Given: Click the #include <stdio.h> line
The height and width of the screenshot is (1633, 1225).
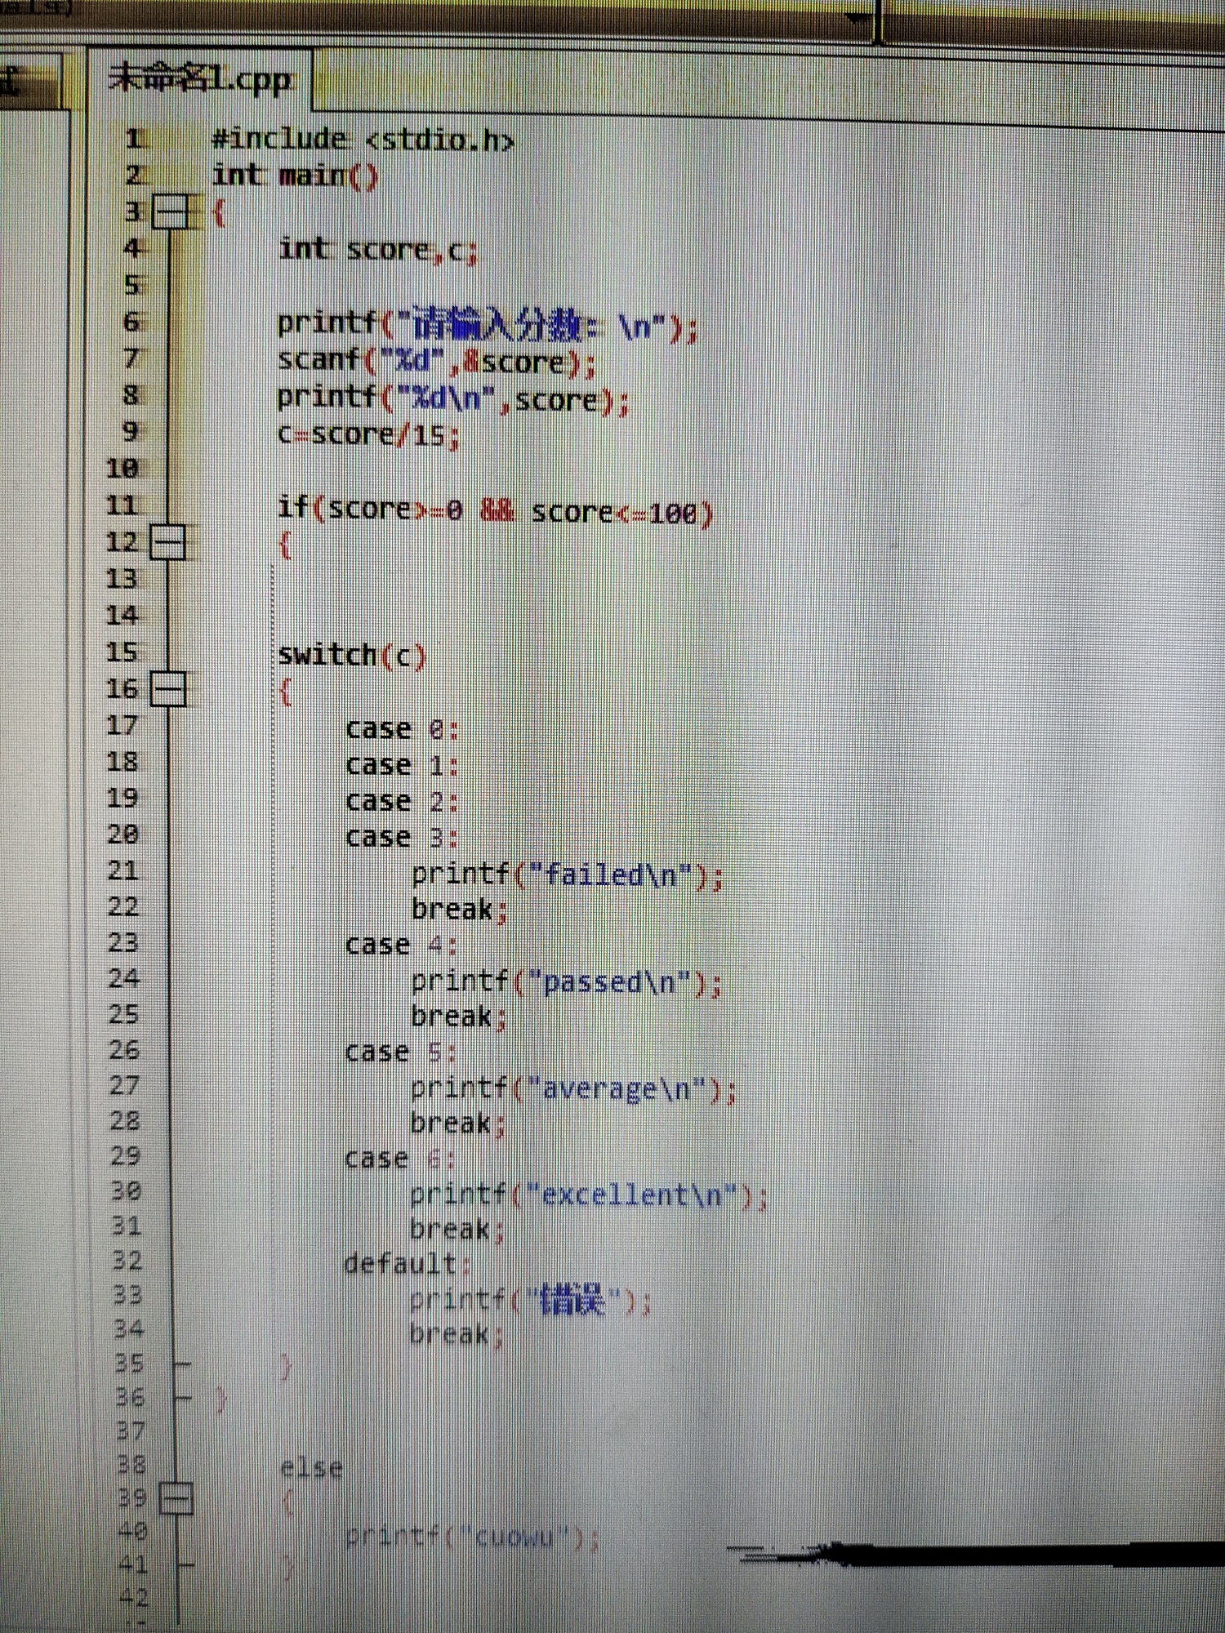Looking at the screenshot, I should tap(363, 140).
